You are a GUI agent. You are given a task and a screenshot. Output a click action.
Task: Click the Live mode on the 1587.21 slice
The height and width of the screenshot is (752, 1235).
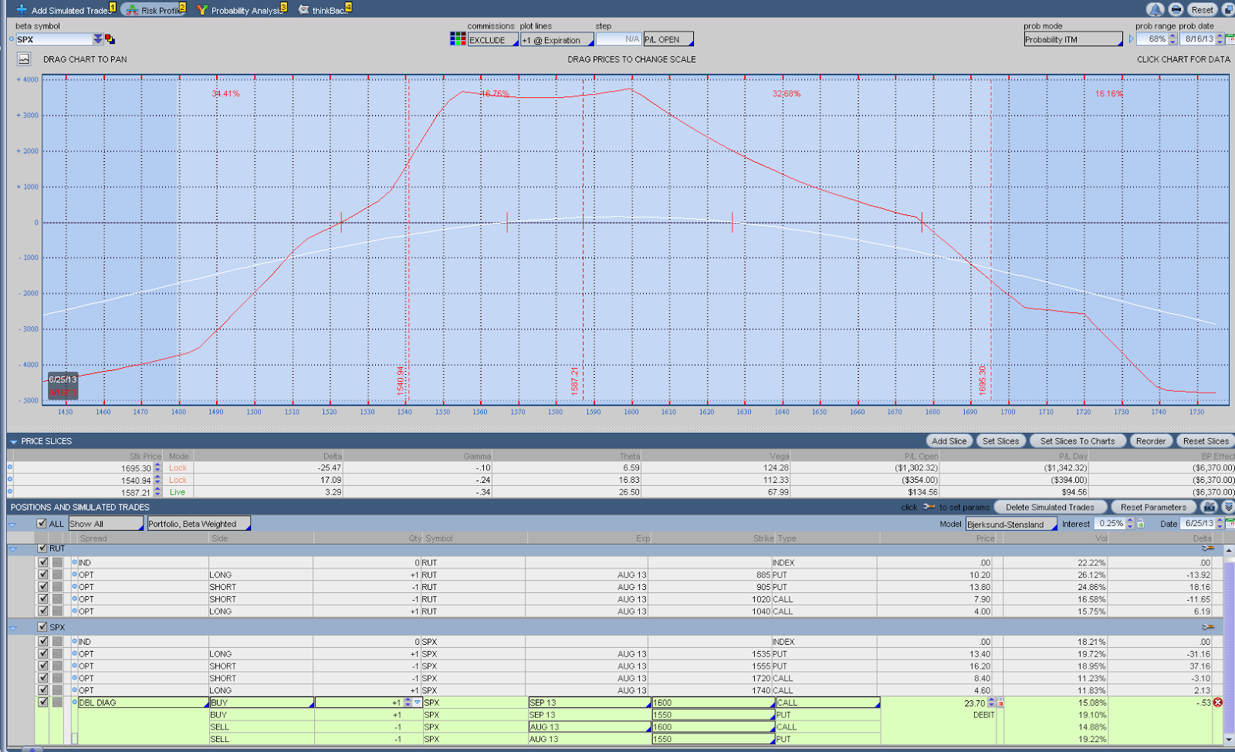pos(178,492)
